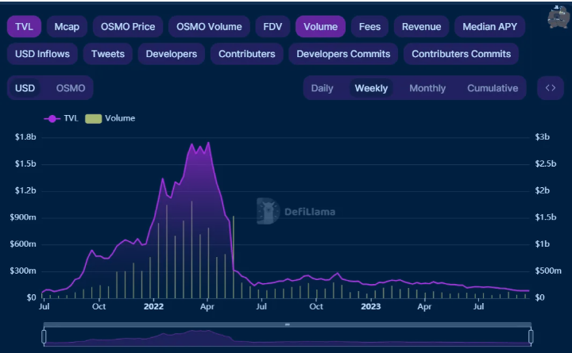Enable the Median APY chip

pos(489,27)
